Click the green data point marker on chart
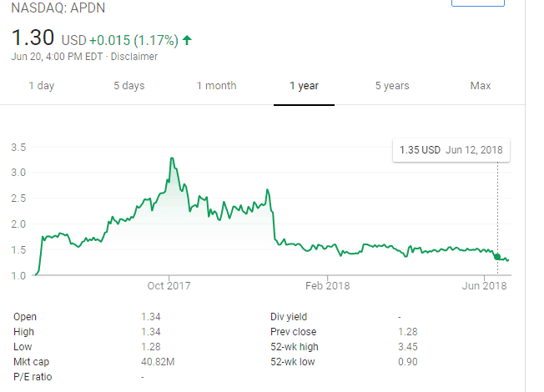544x392 pixels. click(498, 257)
